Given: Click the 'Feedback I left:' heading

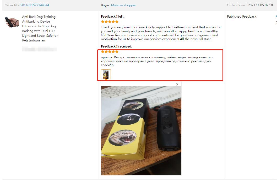Looking at the screenshot, I should (x=113, y=17).
